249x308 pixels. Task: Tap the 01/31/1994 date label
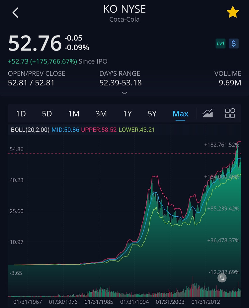tap(134, 302)
